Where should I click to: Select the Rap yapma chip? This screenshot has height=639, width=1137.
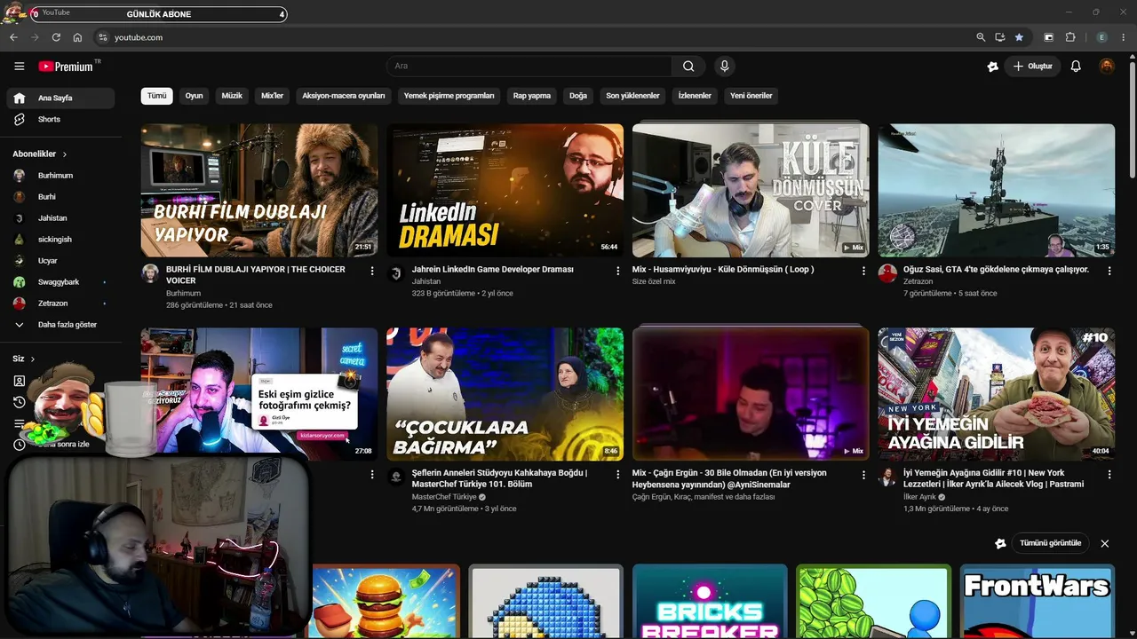tap(532, 96)
